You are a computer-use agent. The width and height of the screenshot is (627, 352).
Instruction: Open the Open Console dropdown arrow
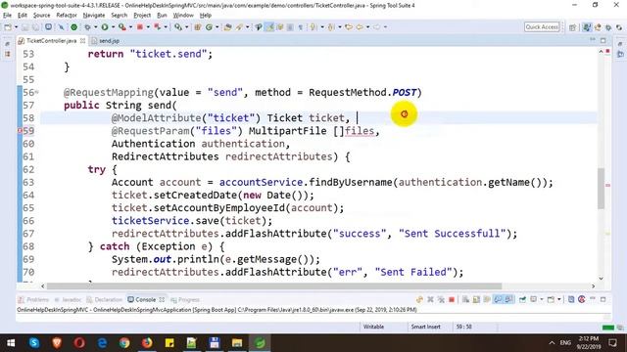[559, 299]
